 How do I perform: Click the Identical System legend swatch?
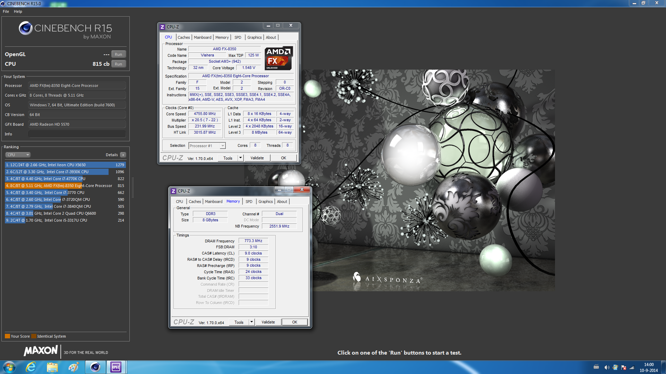click(x=34, y=336)
